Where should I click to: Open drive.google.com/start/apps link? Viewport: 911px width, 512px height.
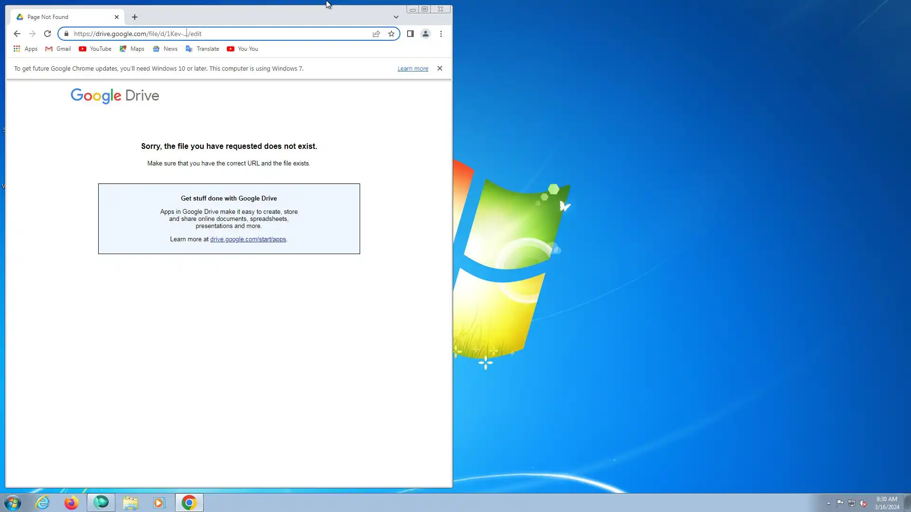coord(248,239)
